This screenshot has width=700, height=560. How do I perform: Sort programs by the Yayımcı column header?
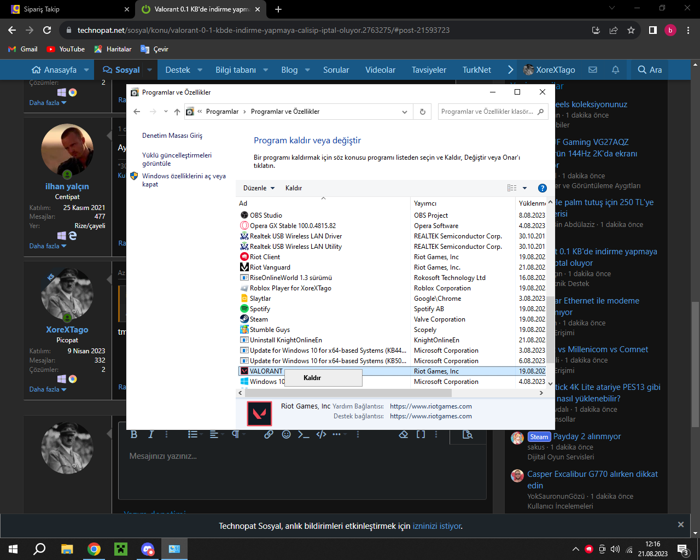463,203
